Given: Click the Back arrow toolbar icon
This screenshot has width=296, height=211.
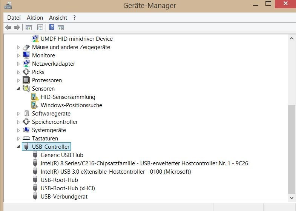Looking at the screenshot, I should point(8,28).
